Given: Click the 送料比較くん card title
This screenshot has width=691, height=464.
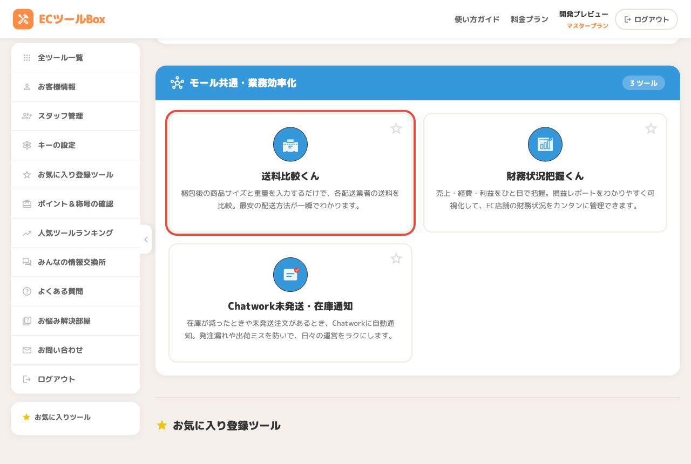Looking at the screenshot, I should click(x=290, y=176).
